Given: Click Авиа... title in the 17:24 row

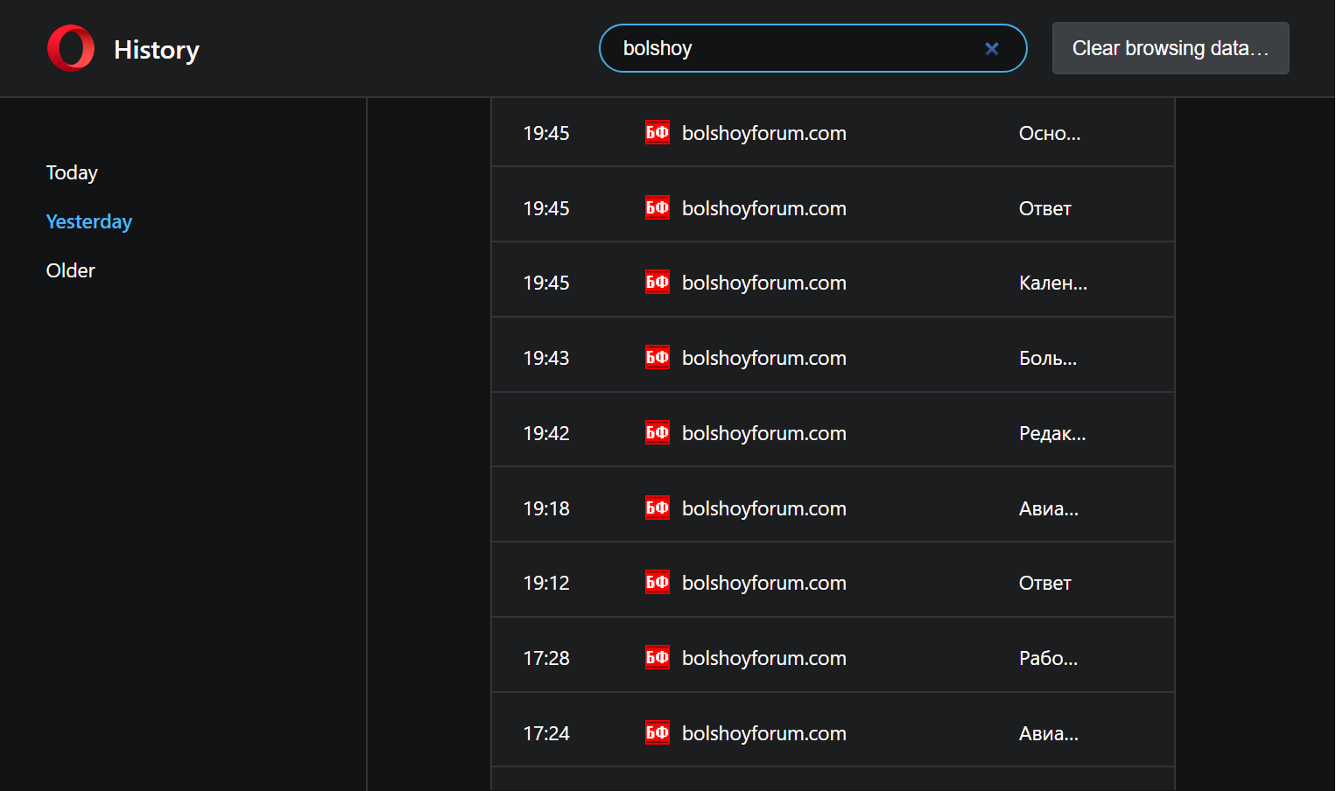Looking at the screenshot, I should coord(1049,733).
